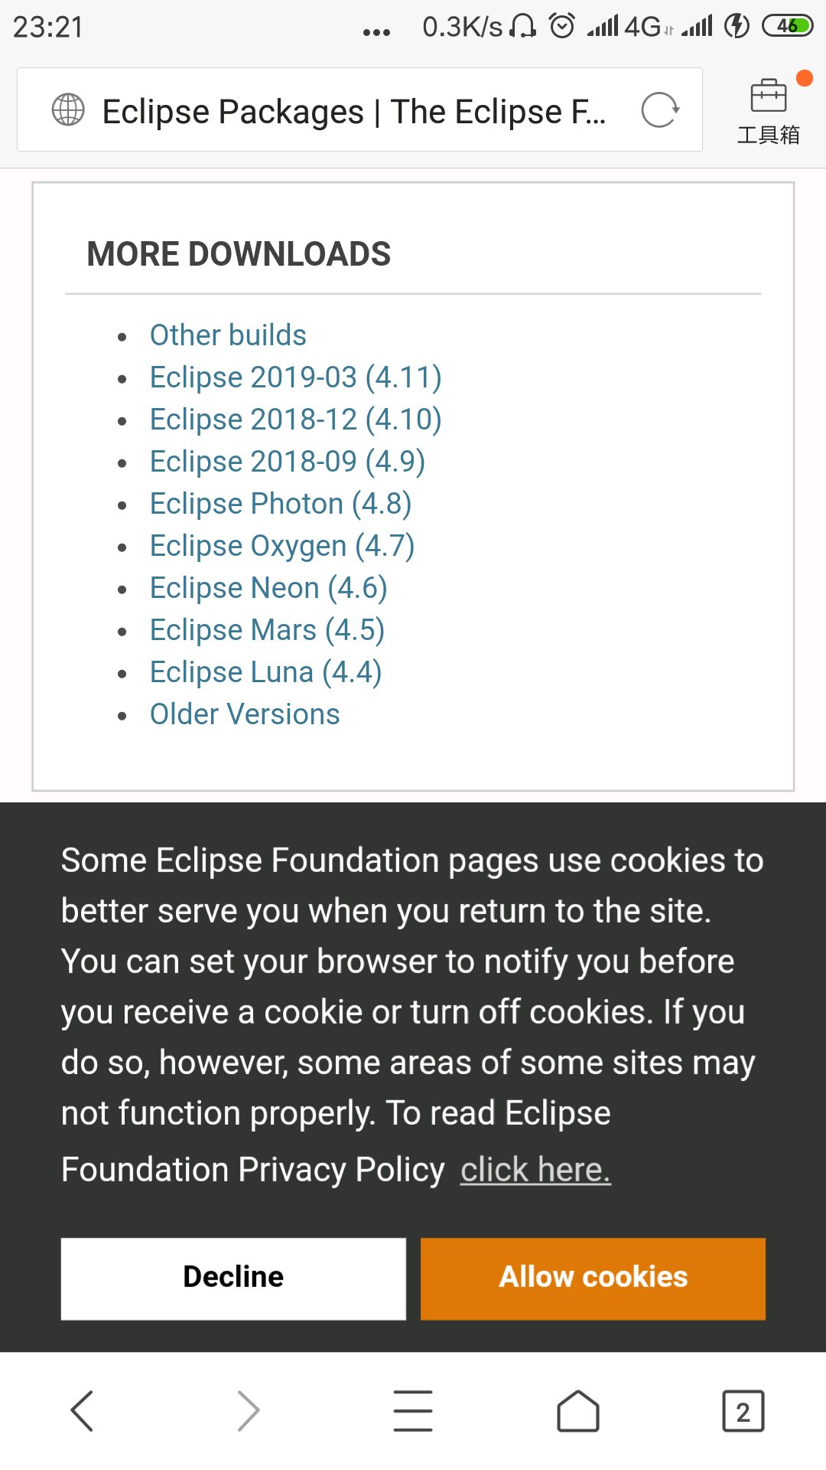
Task: Open Eclipse Oxygen (4.7) link
Action: [282, 546]
